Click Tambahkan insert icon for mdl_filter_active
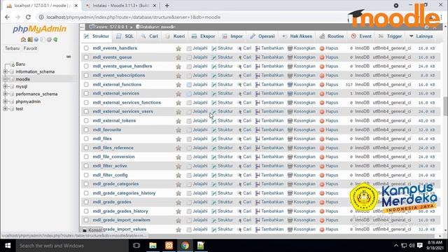Viewport: 448px width, 252px height. (258, 166)
